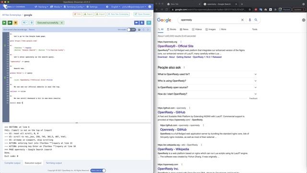The image size is (307, 173).
Task: Open the Showman Settings menu item
Action: pos(92,7)
